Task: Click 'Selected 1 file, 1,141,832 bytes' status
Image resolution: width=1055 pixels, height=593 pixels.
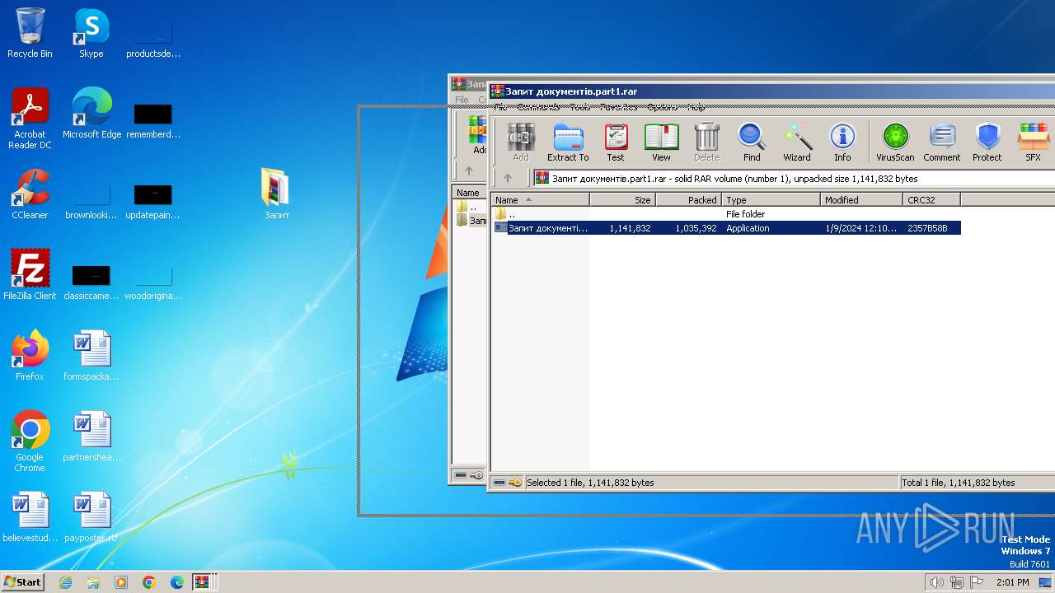Action: pos(590,483)
